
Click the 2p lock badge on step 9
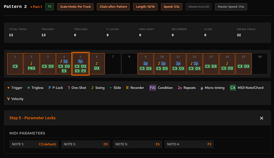[x=146, y=63]
